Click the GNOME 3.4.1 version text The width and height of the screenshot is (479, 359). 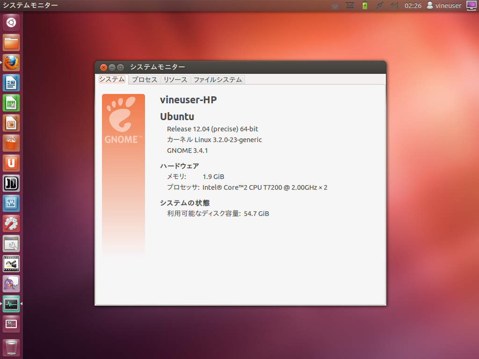(187, 151)
